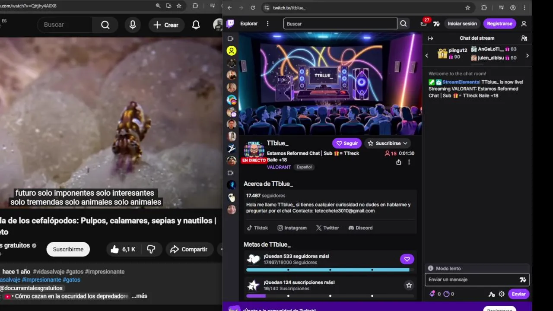This screenshot has width=553, height=311.
Task: Focus the Twitch Buscar search field
Action: (340, 24)
